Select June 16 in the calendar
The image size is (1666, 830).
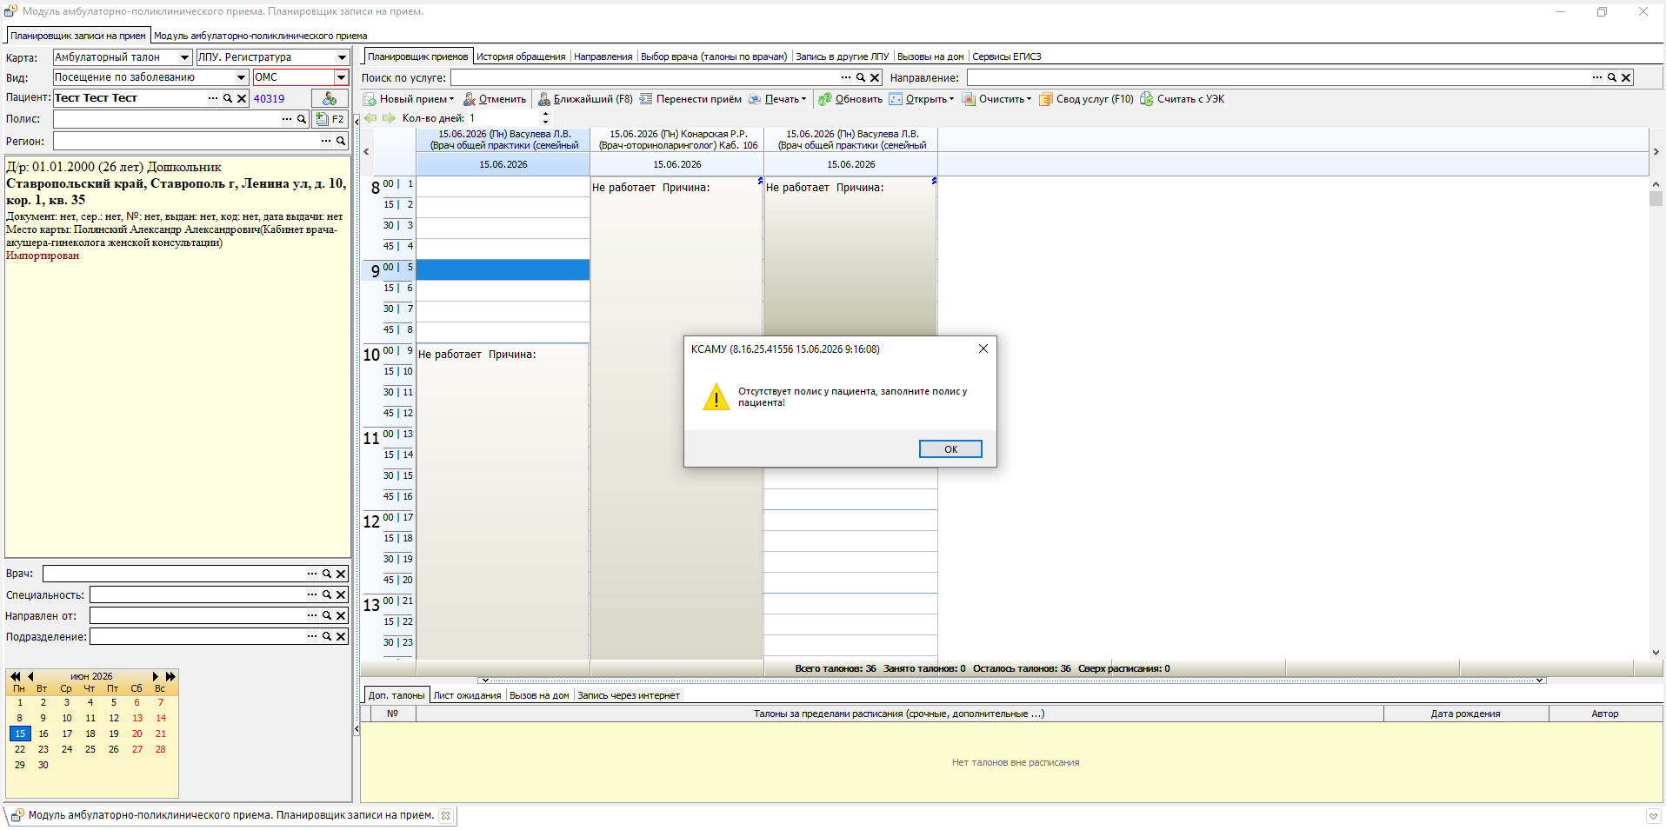coord(43,734)
